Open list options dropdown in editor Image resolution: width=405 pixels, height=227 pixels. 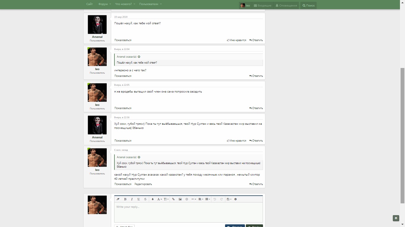tap(208, 199)
